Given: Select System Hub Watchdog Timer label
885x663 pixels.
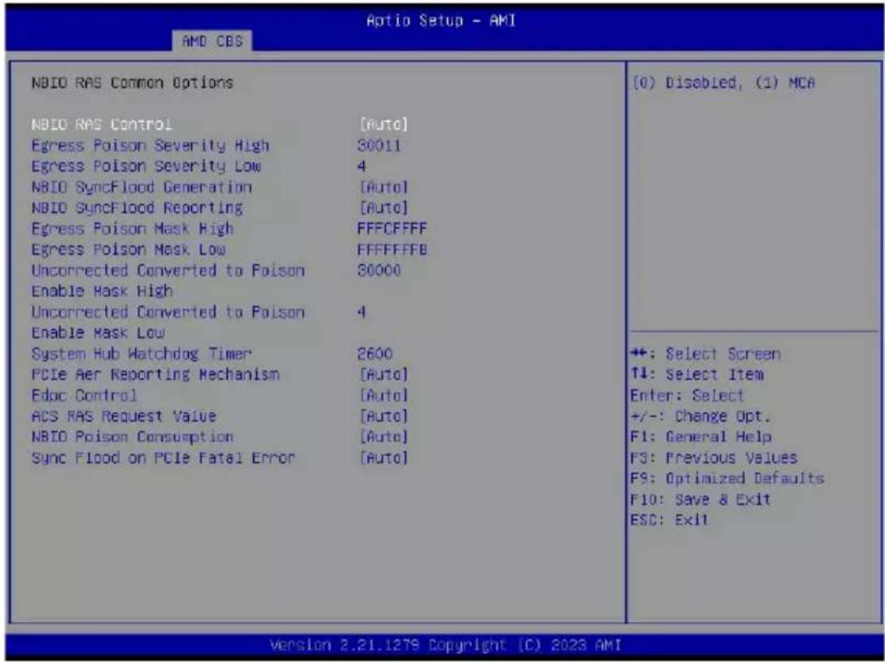Looking at the screenshot, I should coord(141,354).
